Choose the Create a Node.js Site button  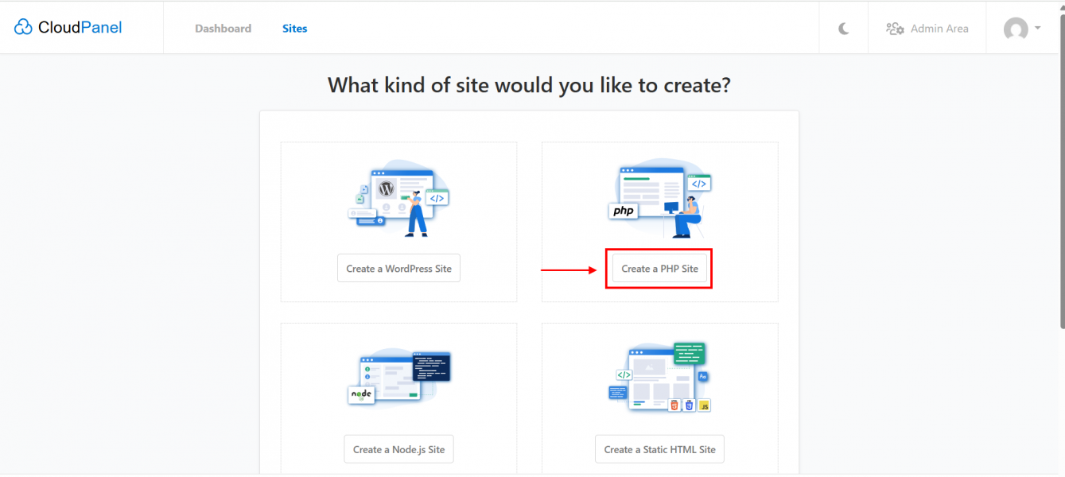pos(398,449)
